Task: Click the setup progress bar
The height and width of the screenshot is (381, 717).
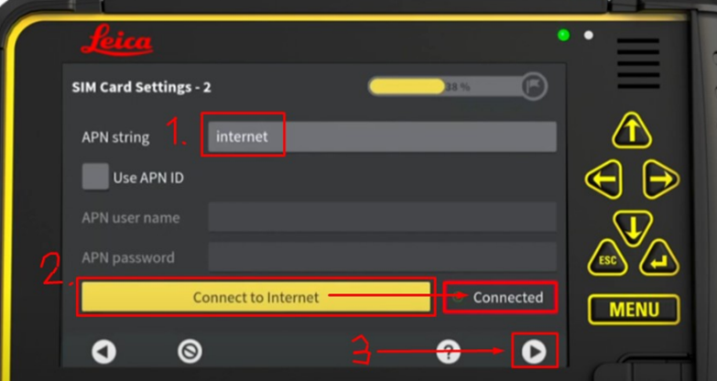Action: (x=445, y=86)
